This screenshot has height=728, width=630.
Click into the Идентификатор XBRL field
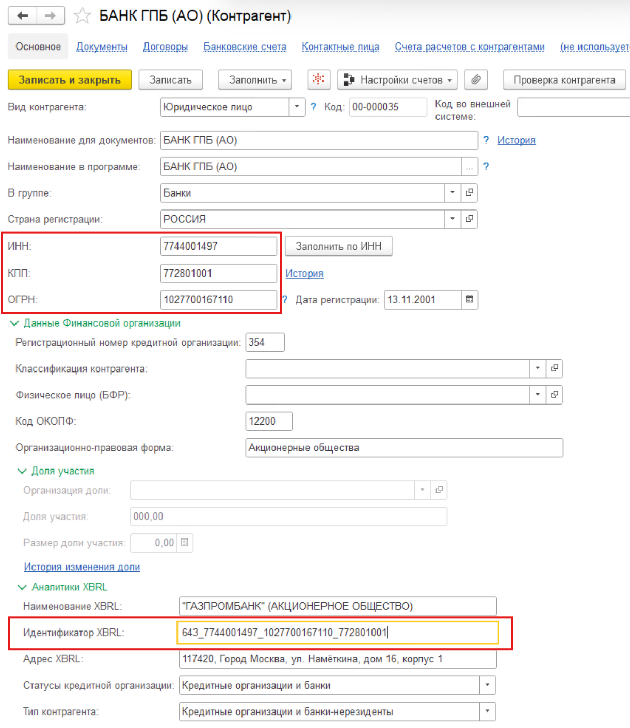pyautogui.click(x=337, y=633)
